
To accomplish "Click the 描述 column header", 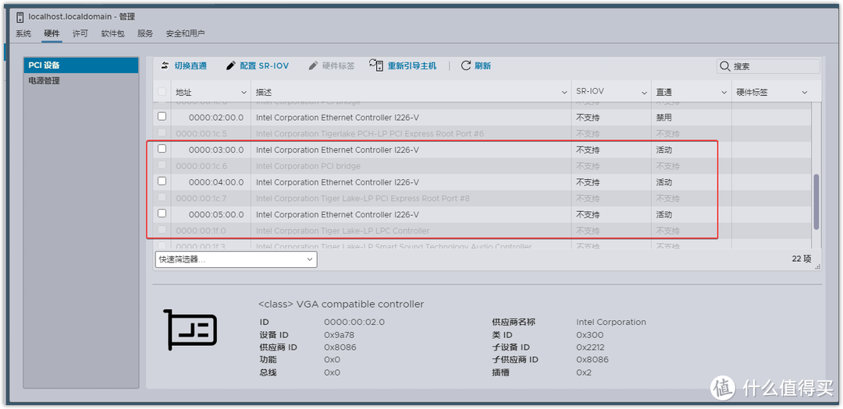I will coord(411,93).
